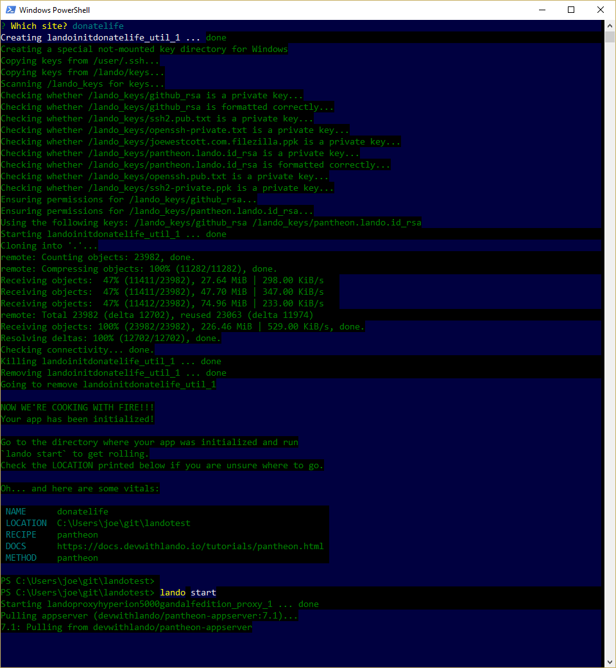Click 'done' after Creating landoinitdonatelife_util_1
The height and width of the screenshot is (668, 616).
[x=216, y=37]
